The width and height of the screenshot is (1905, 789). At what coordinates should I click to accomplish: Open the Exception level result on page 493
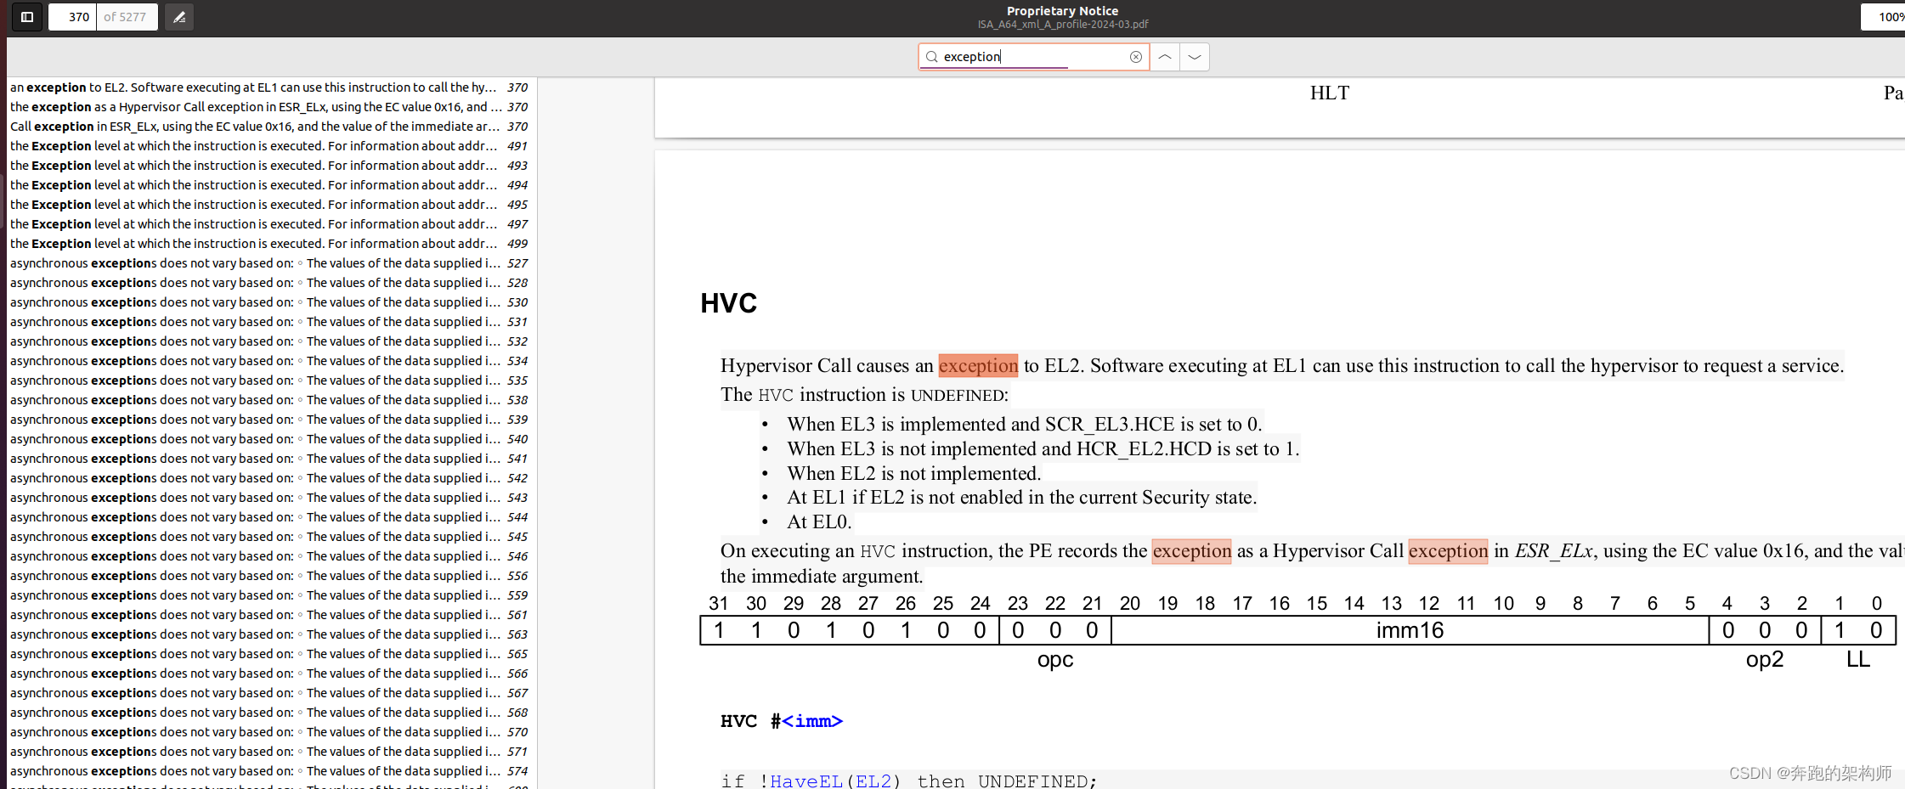coord(269,166)
